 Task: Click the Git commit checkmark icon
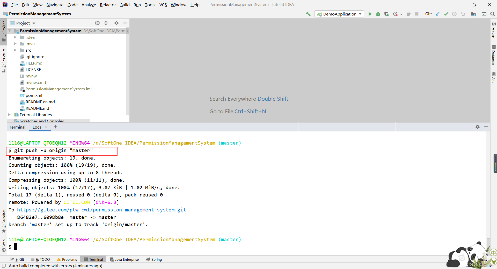pyautogui.click(x=446, y=14)
